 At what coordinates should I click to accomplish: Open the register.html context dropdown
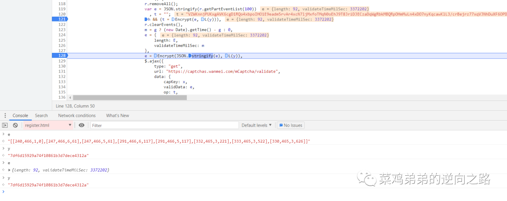click(48, 125)
